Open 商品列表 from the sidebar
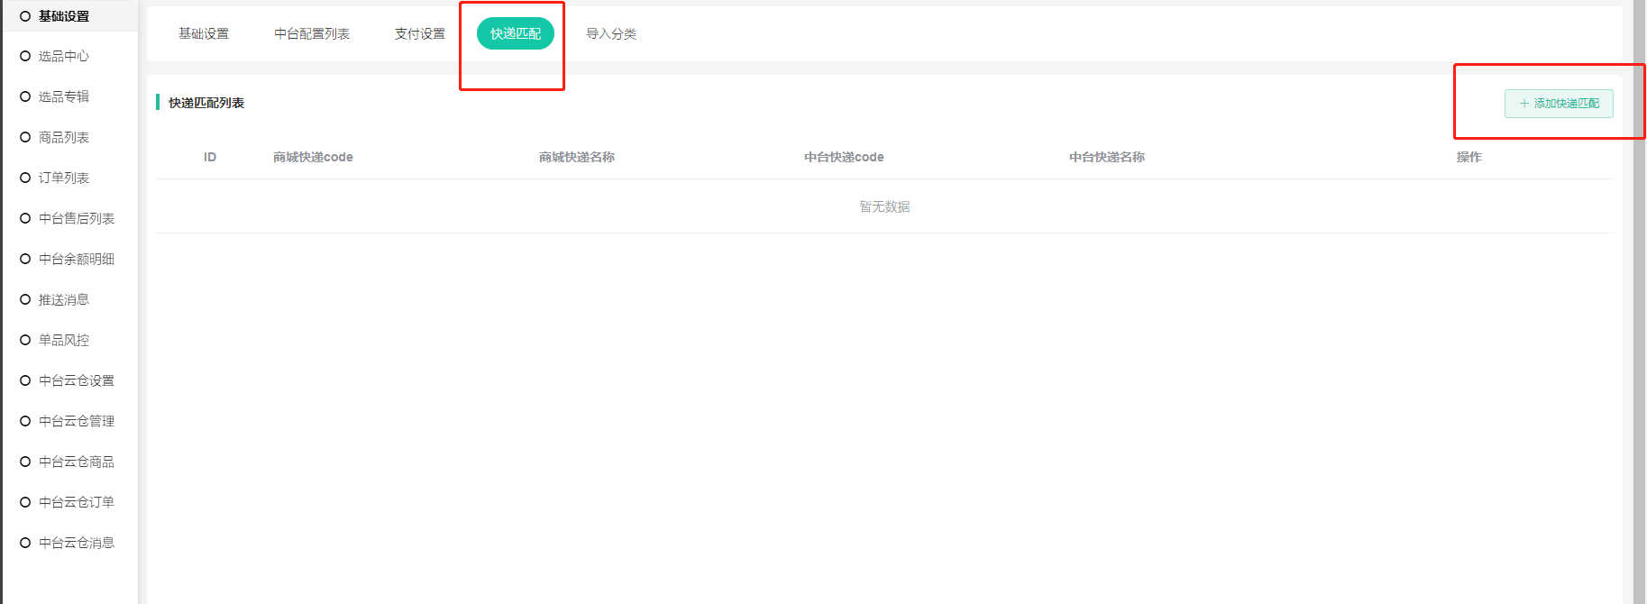 tap(64, 137)
